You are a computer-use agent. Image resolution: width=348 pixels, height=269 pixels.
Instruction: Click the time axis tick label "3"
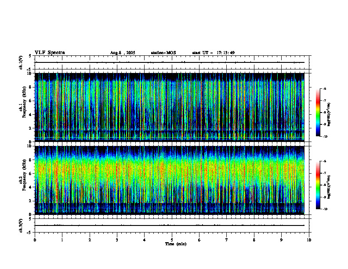pos(117,240)
